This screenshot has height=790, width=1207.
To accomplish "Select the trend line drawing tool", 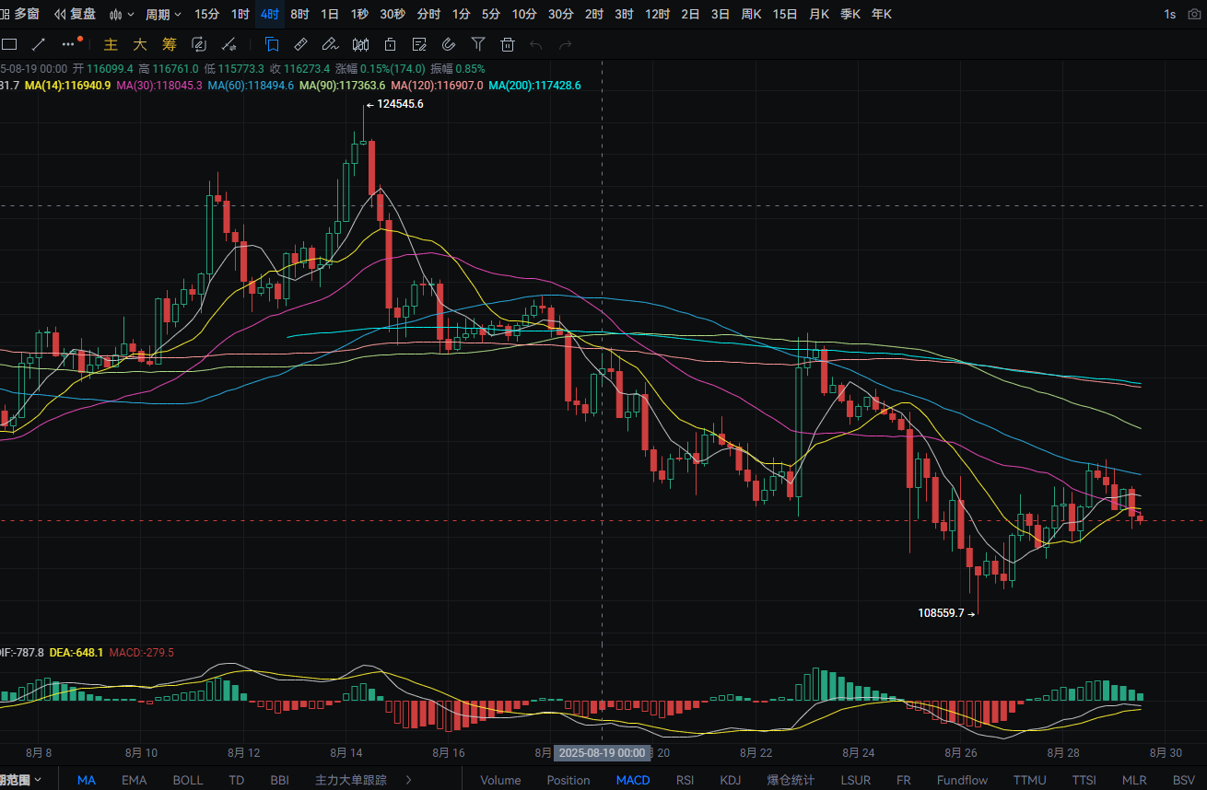I will pos(39,43).
